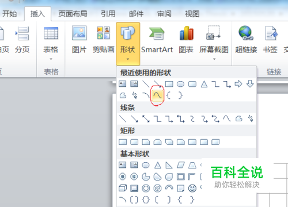Open the 开始 ribbon tab
288x207 pixels.
[x=9, y=14]
